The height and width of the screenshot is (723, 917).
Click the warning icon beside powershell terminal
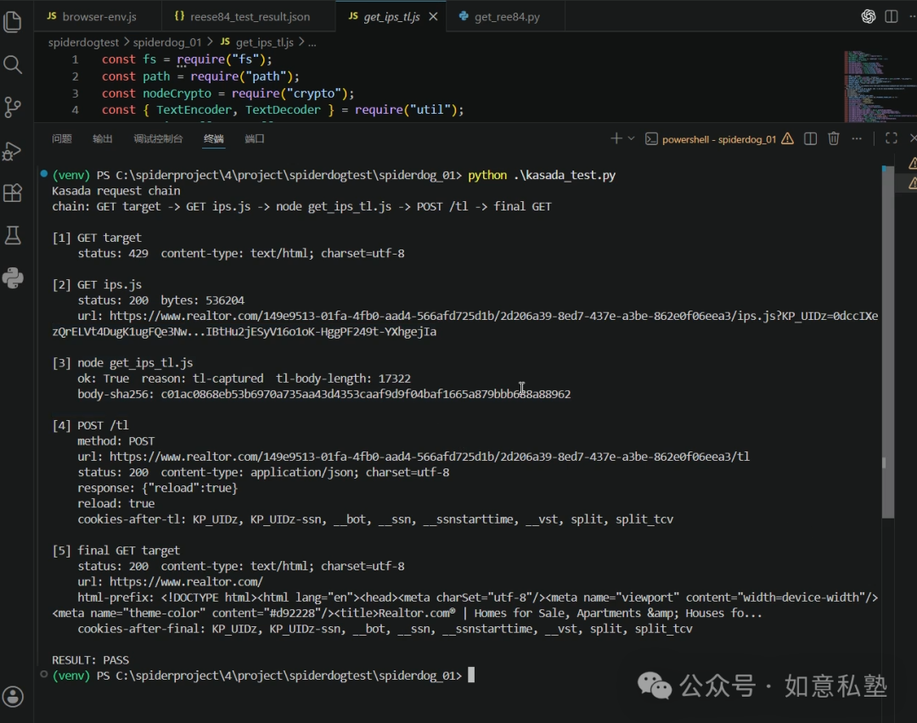[x=788, y=138]
